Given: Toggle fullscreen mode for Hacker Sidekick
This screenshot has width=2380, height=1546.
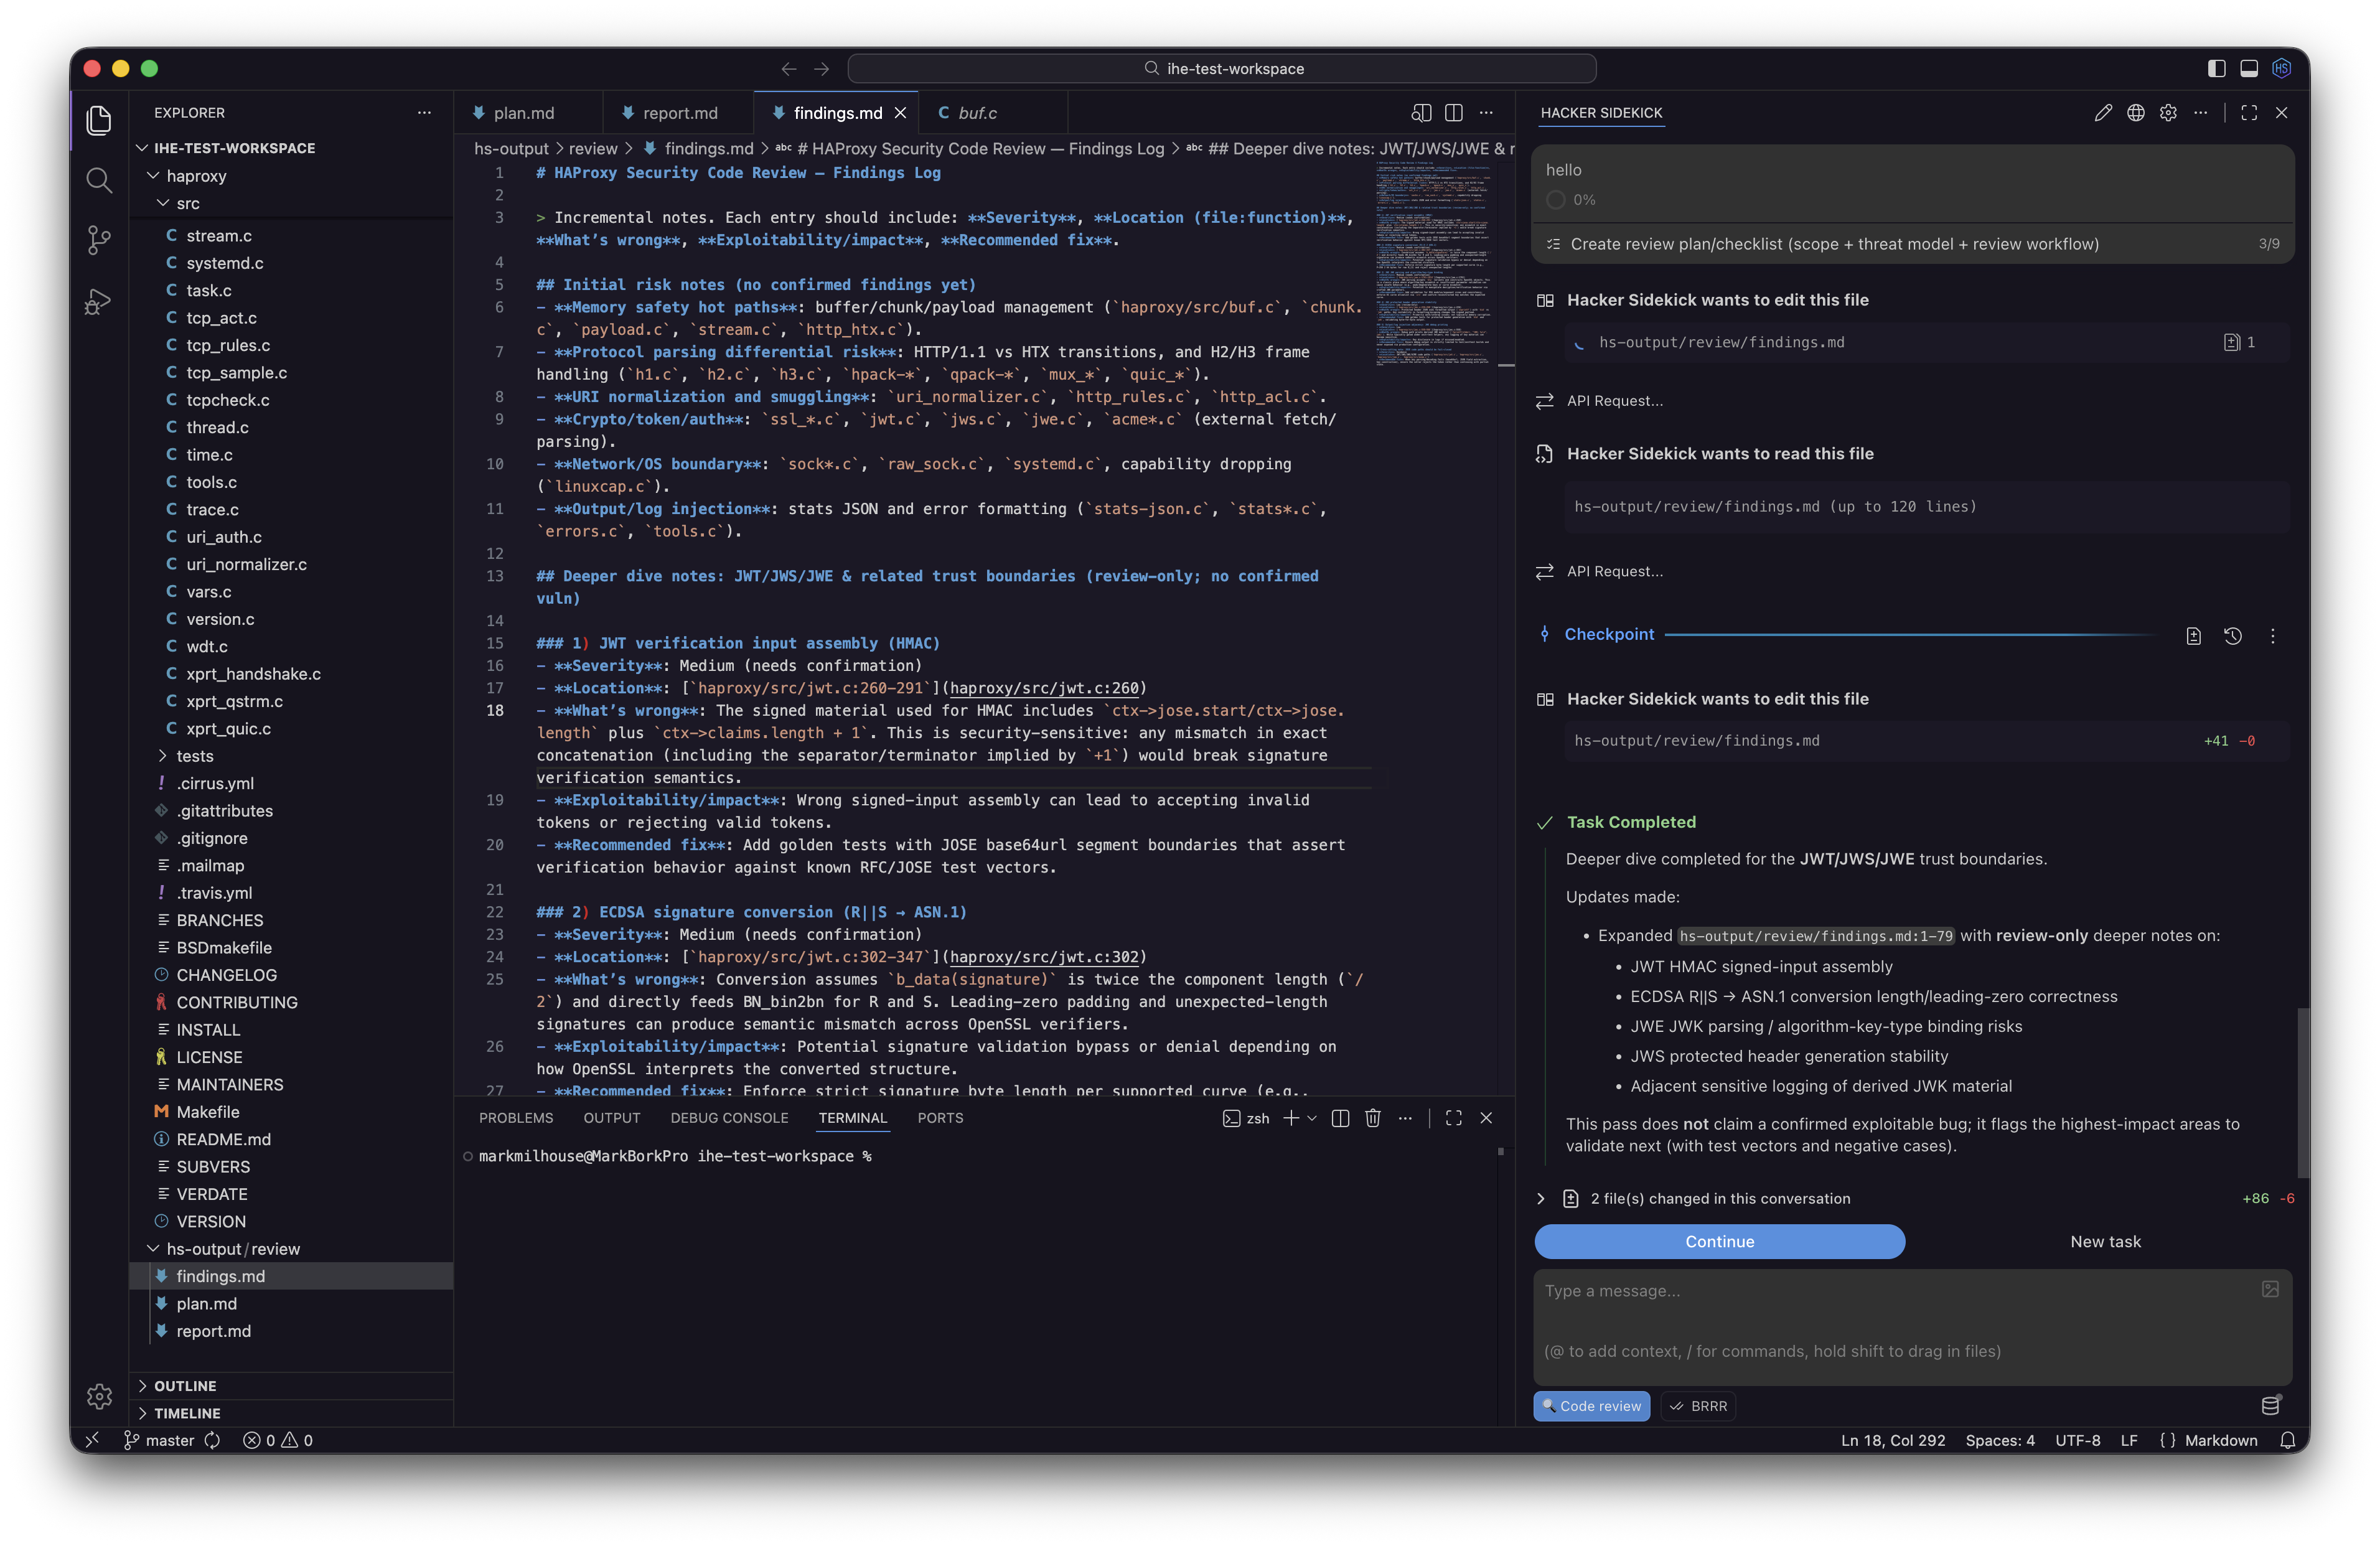Looking at the screenshot, I should (x=2248, y=112).
